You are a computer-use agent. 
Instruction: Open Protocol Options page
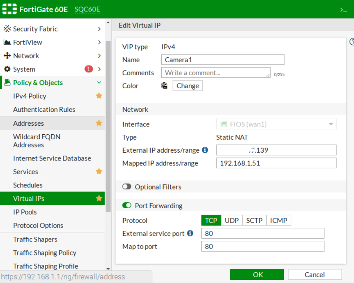(38, 226)
